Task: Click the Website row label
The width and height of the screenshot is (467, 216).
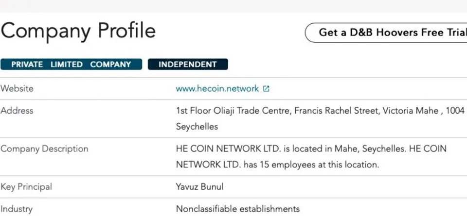Action: (17, 89)
